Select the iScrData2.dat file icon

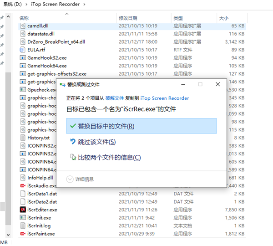[x=23, y=202]
